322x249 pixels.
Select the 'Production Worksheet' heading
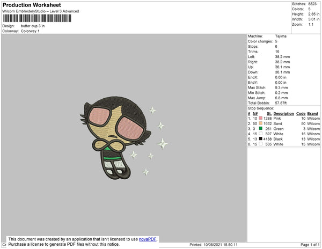pos(32,5)
